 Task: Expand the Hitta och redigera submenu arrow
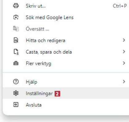click(x=124, y=40)
